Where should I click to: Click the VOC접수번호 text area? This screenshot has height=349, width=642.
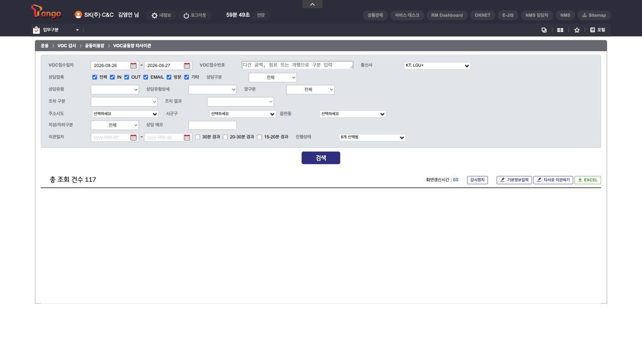(297, 65)
